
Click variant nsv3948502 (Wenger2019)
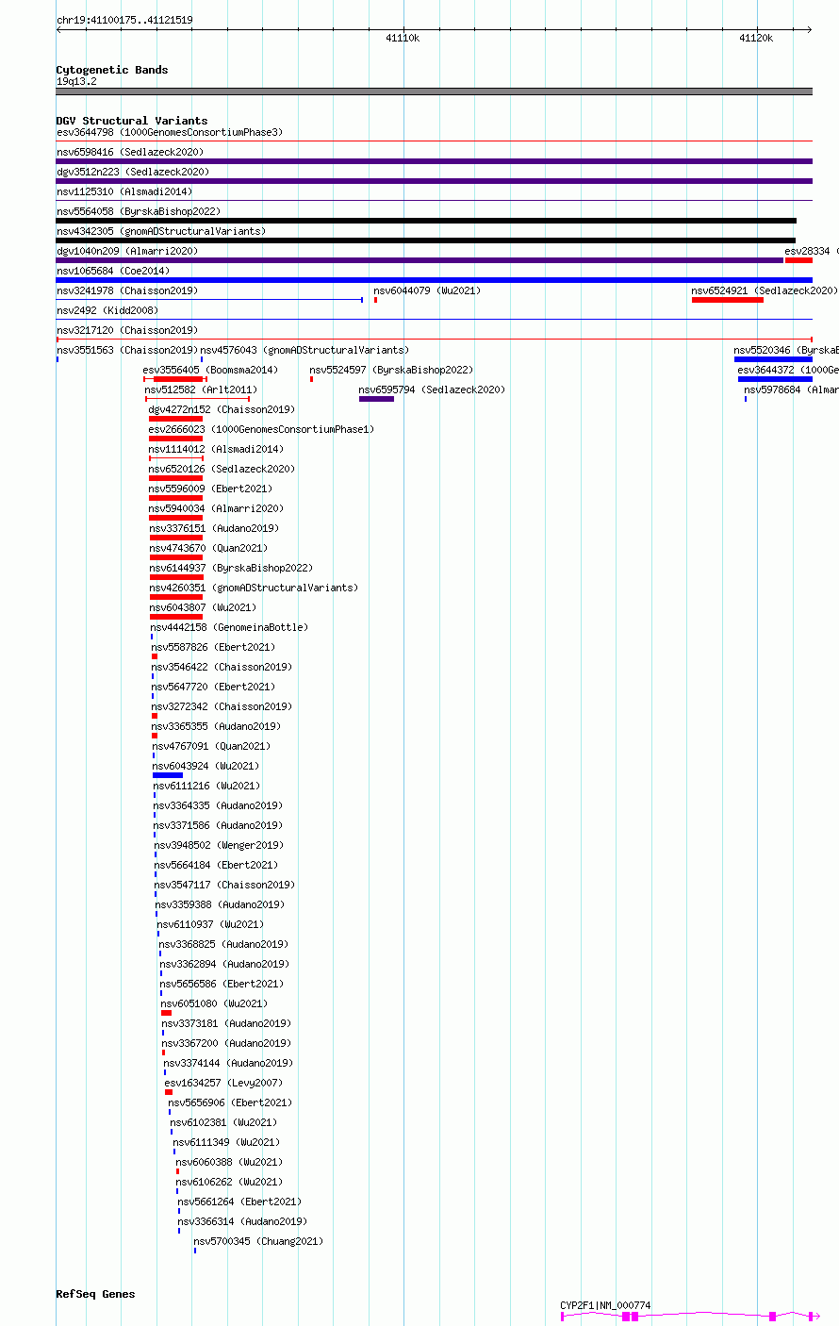coord(219,845)
